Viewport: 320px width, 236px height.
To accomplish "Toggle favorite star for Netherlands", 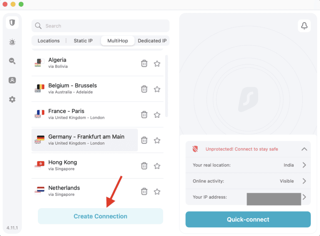I will click(157, 192).
